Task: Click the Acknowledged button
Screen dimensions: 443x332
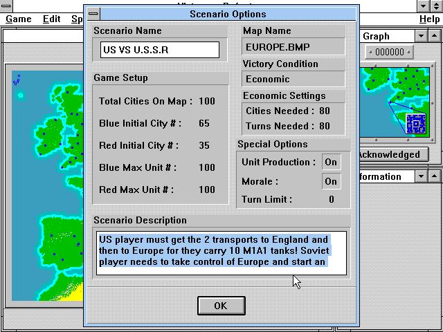Action: 394,154
